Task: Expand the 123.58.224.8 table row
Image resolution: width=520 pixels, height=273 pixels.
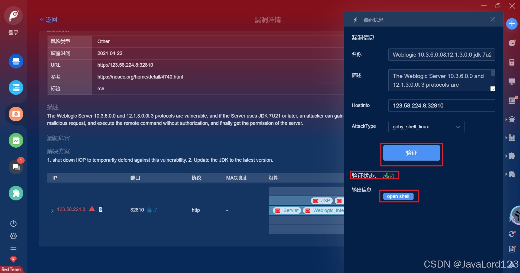Action: (52, 211)
